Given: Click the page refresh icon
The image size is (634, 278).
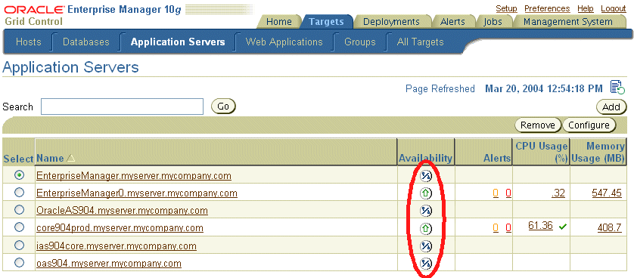Looking at the screenshot, I should tap(617, 87).
